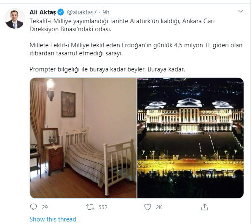Click the reply speech bubble icon
Screen dimensions: 252x224
pos(33,207)
